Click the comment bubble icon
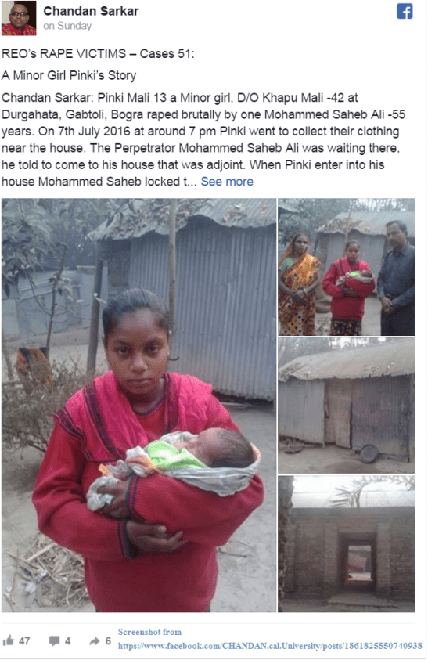The height and width of the screenshot is (660, 428). [x=54, y=641]
